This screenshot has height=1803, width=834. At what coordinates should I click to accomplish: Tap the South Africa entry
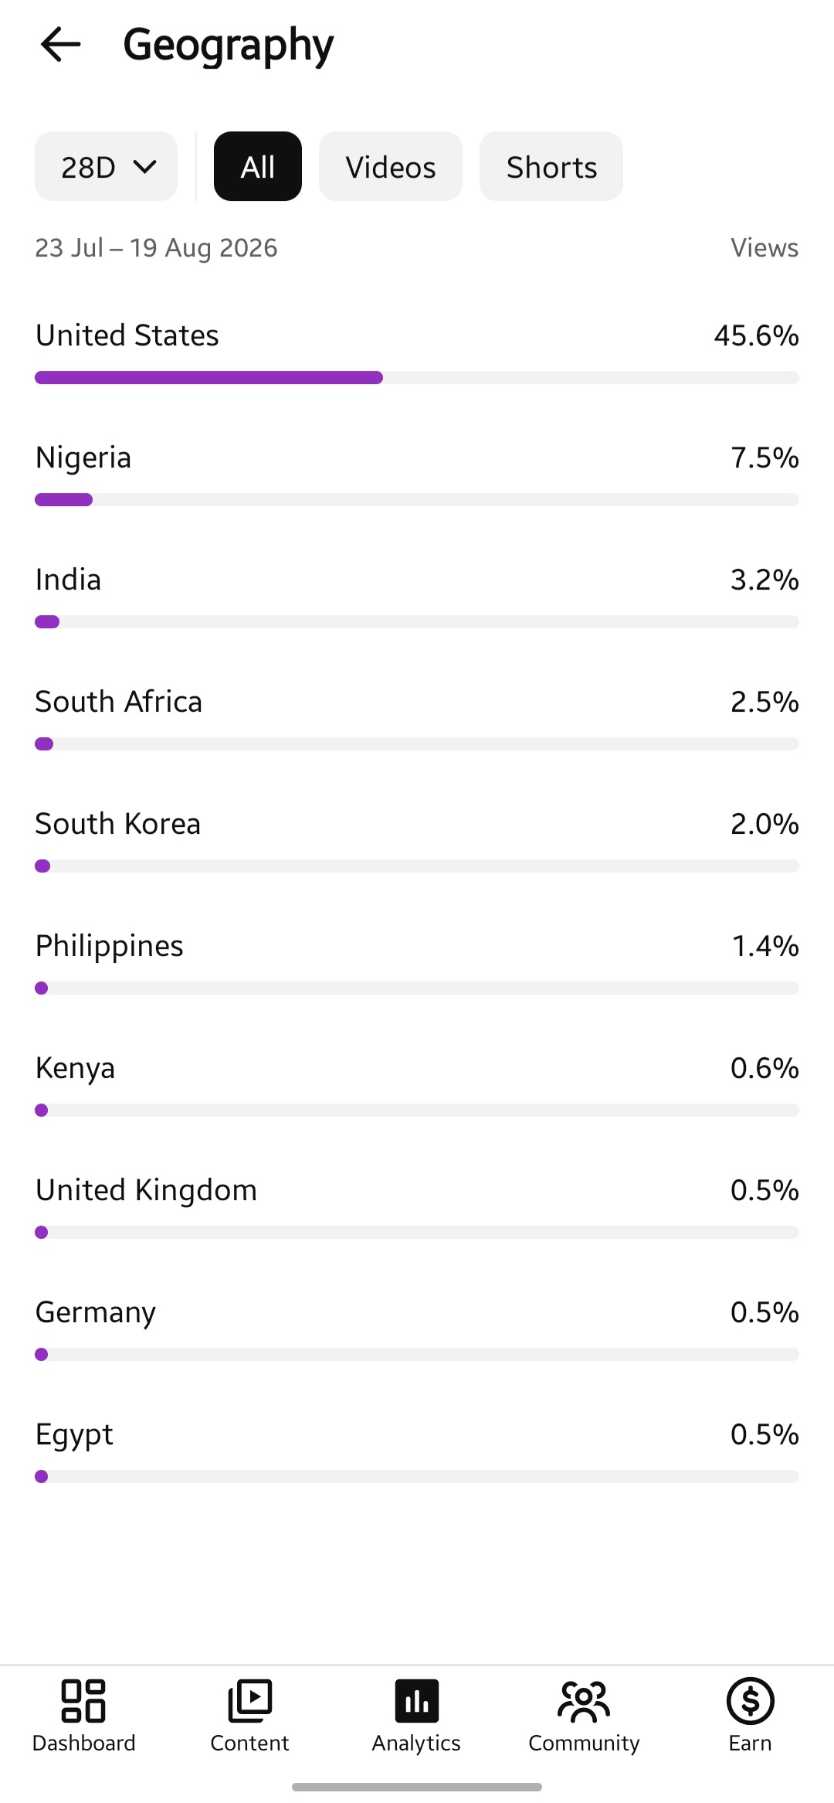pos(417,719)
